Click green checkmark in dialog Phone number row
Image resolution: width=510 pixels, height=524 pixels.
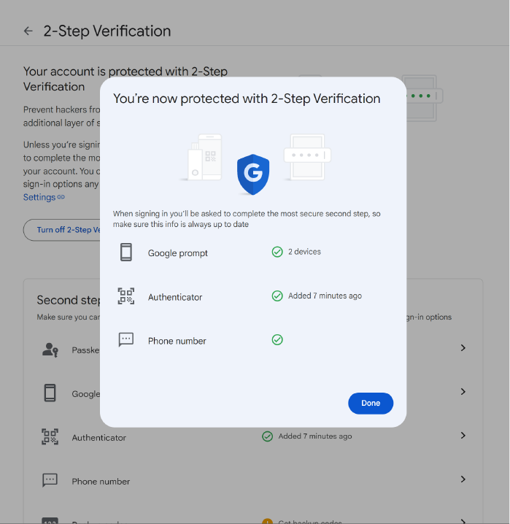(x=277, y=340)
